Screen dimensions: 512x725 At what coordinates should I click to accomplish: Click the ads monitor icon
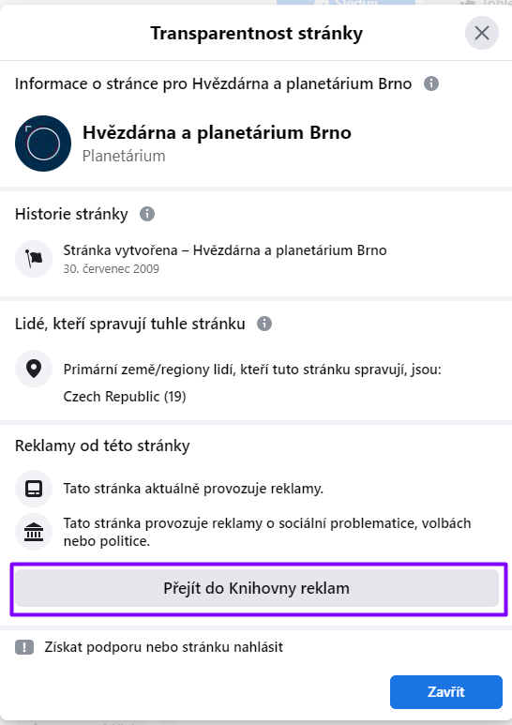[34, 489]
